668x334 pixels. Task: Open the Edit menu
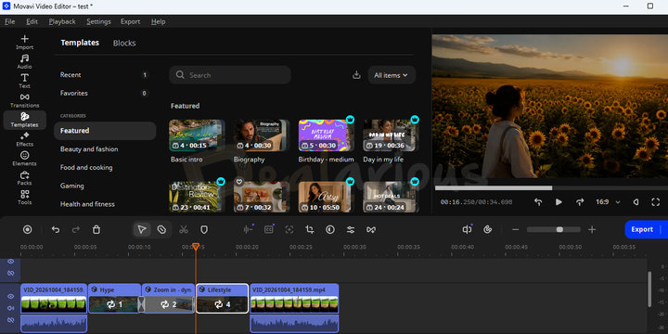(x=32, y=21)
